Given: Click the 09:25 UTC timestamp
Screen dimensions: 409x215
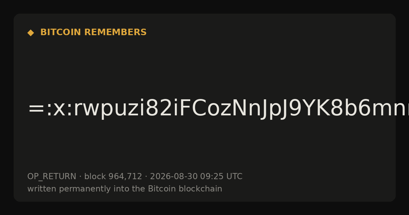Looking at the screenshot, I should coord(221,176).
